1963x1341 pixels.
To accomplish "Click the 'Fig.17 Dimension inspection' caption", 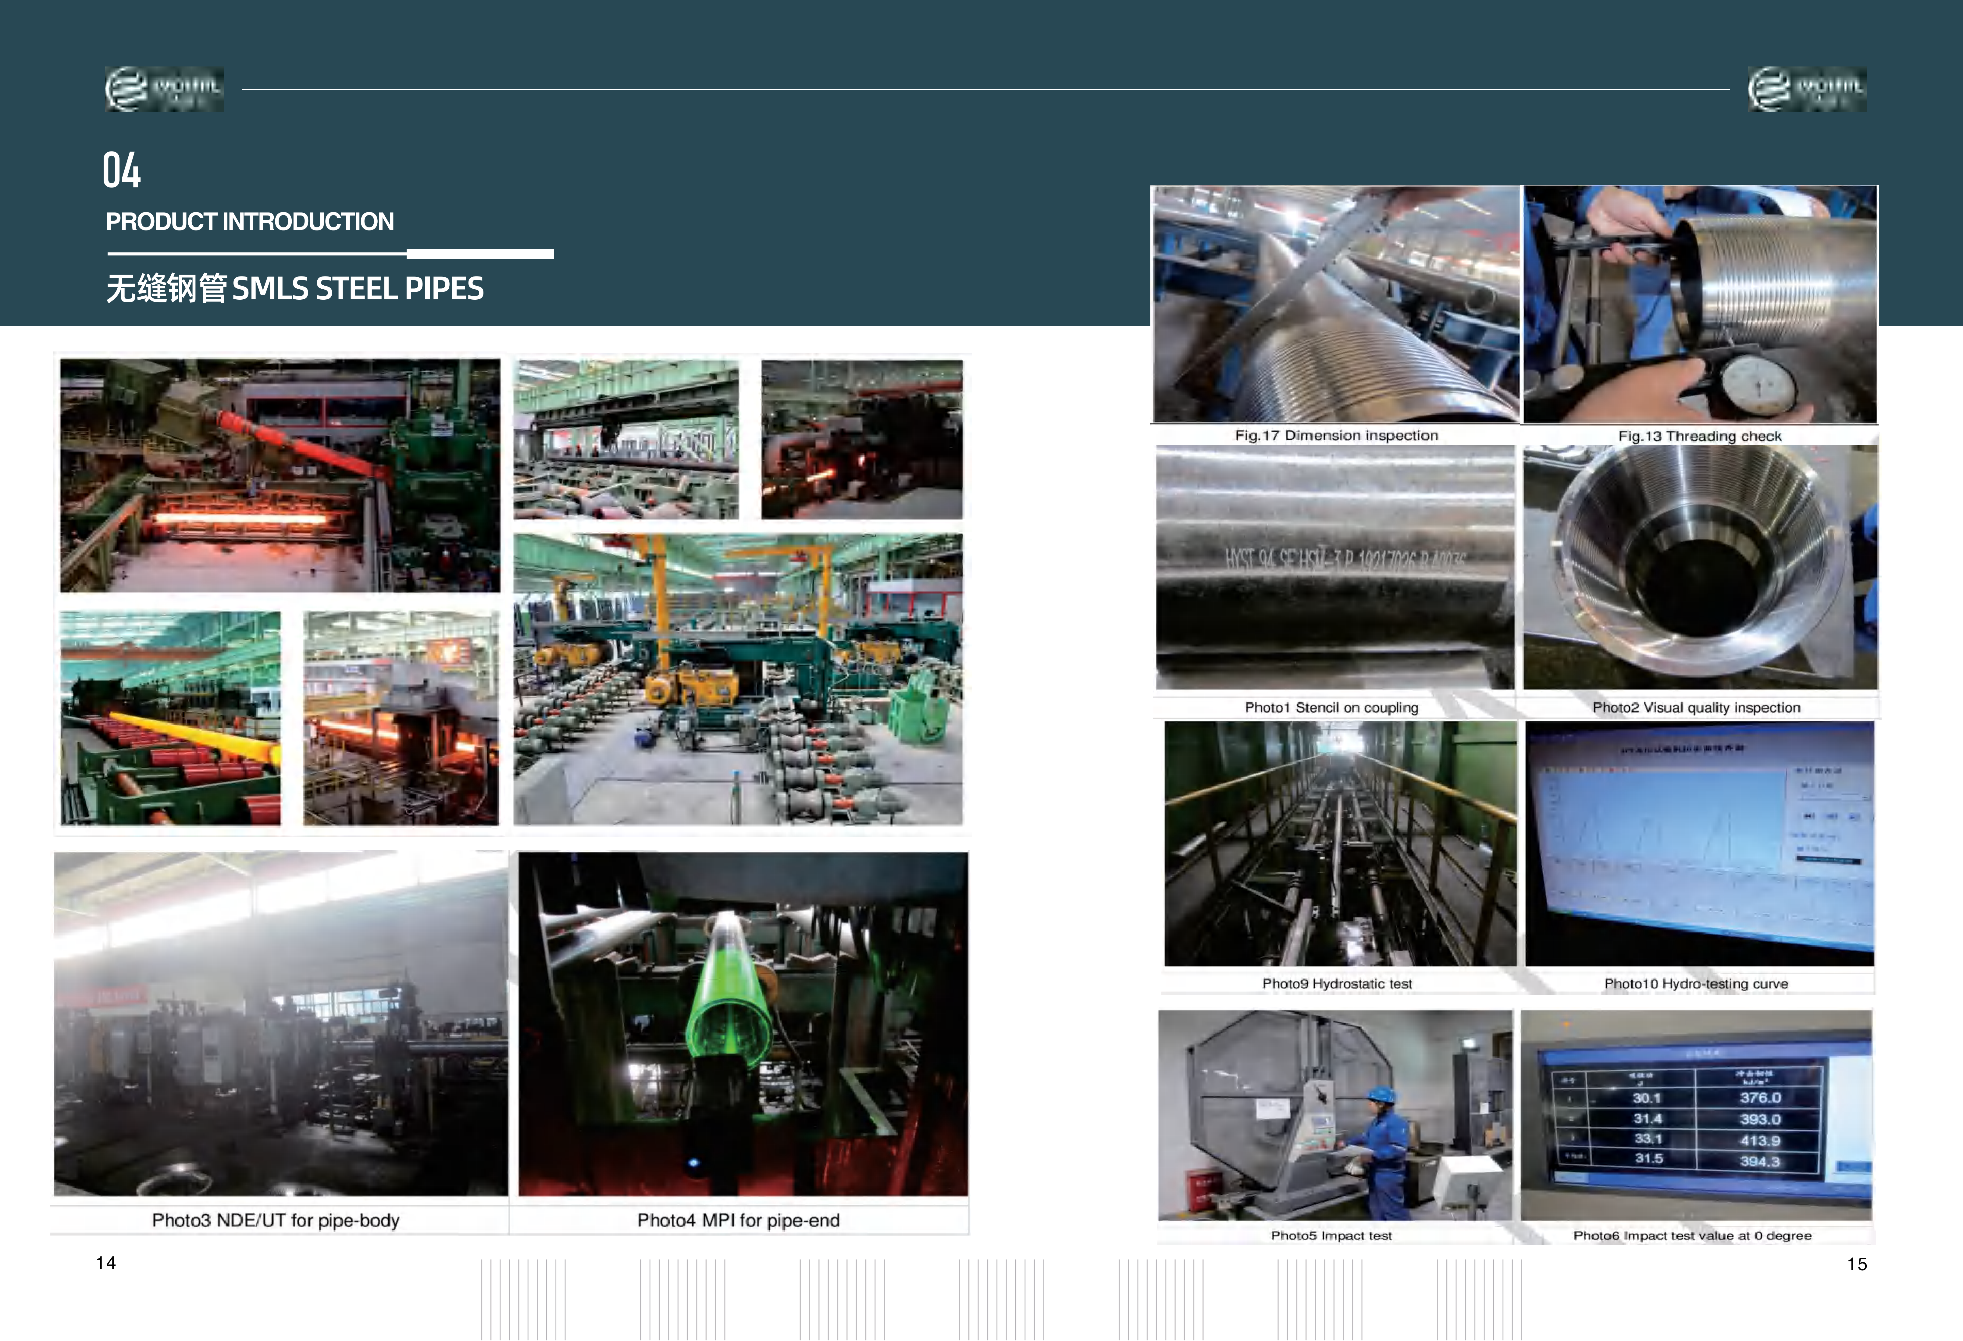I will coord(1336,435).
